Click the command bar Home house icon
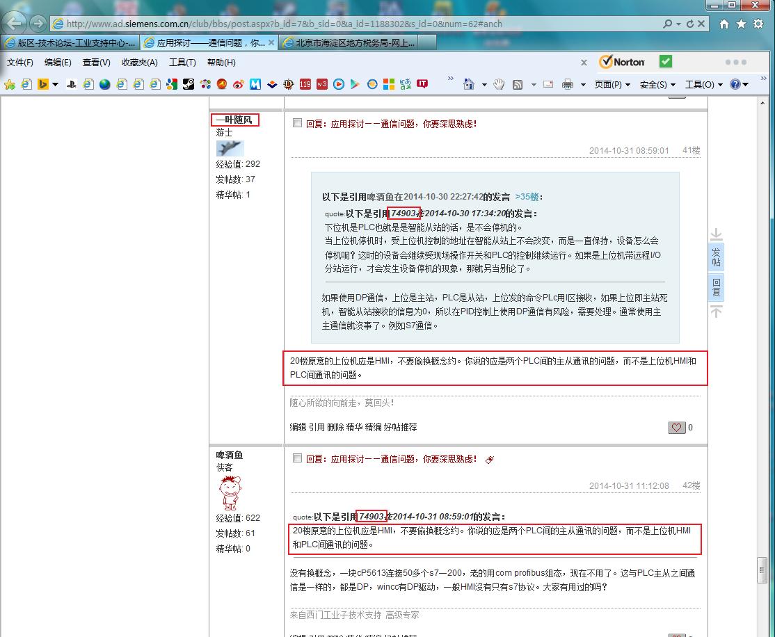Screen dimensions: 775x637 (x=469, y=85)
